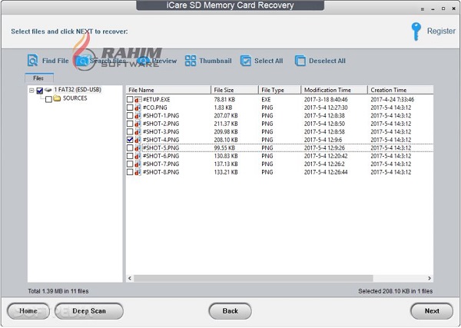Switch to the Files tab
This screenshot has height=328, width=461.
[39, 78]
